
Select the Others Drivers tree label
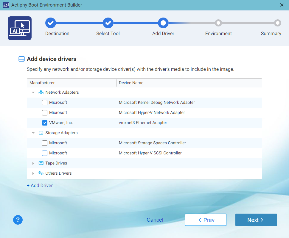tap(59, 173)
